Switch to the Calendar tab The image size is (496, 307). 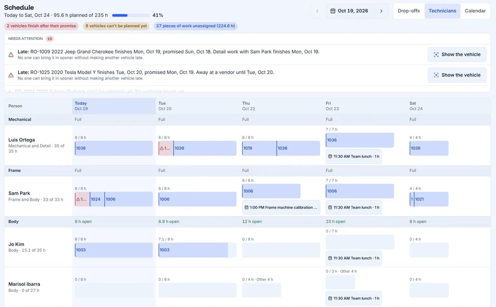click(475, 11)
